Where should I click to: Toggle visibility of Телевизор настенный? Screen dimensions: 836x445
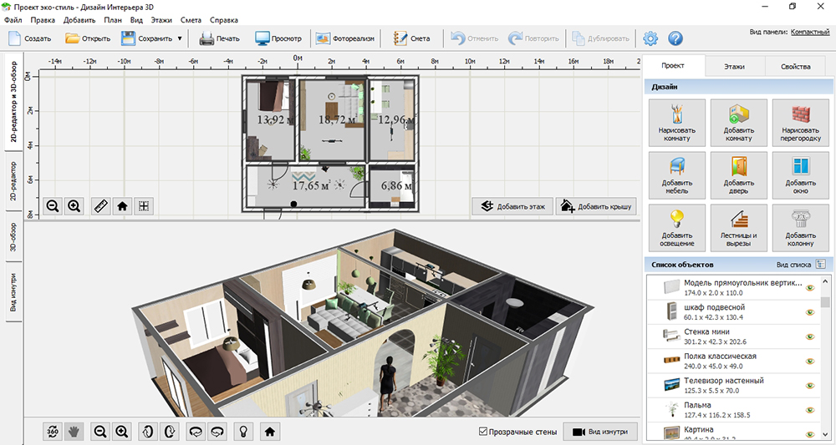click(809, 385)
